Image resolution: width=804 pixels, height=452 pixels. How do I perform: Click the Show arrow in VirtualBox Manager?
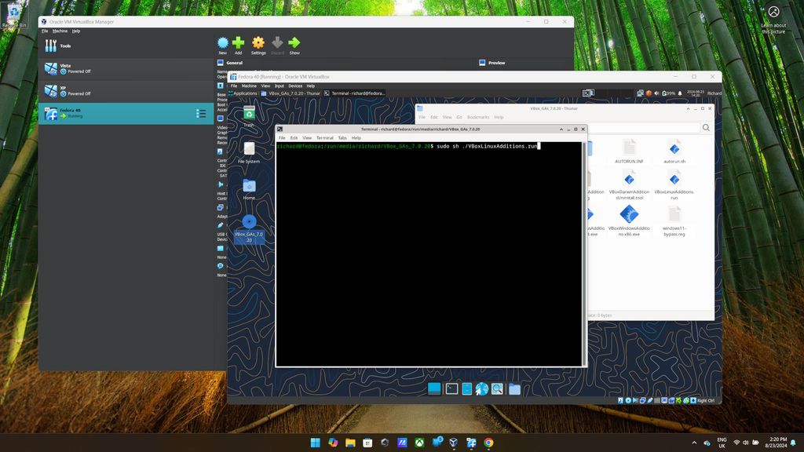[x=294, y=45]
